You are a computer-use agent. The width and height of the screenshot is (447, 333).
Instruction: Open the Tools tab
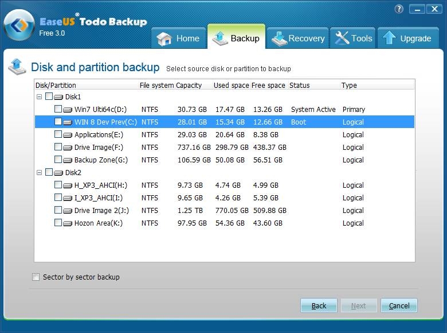tap(353, 38)
